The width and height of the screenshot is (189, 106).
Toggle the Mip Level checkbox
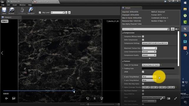(40, 12)
